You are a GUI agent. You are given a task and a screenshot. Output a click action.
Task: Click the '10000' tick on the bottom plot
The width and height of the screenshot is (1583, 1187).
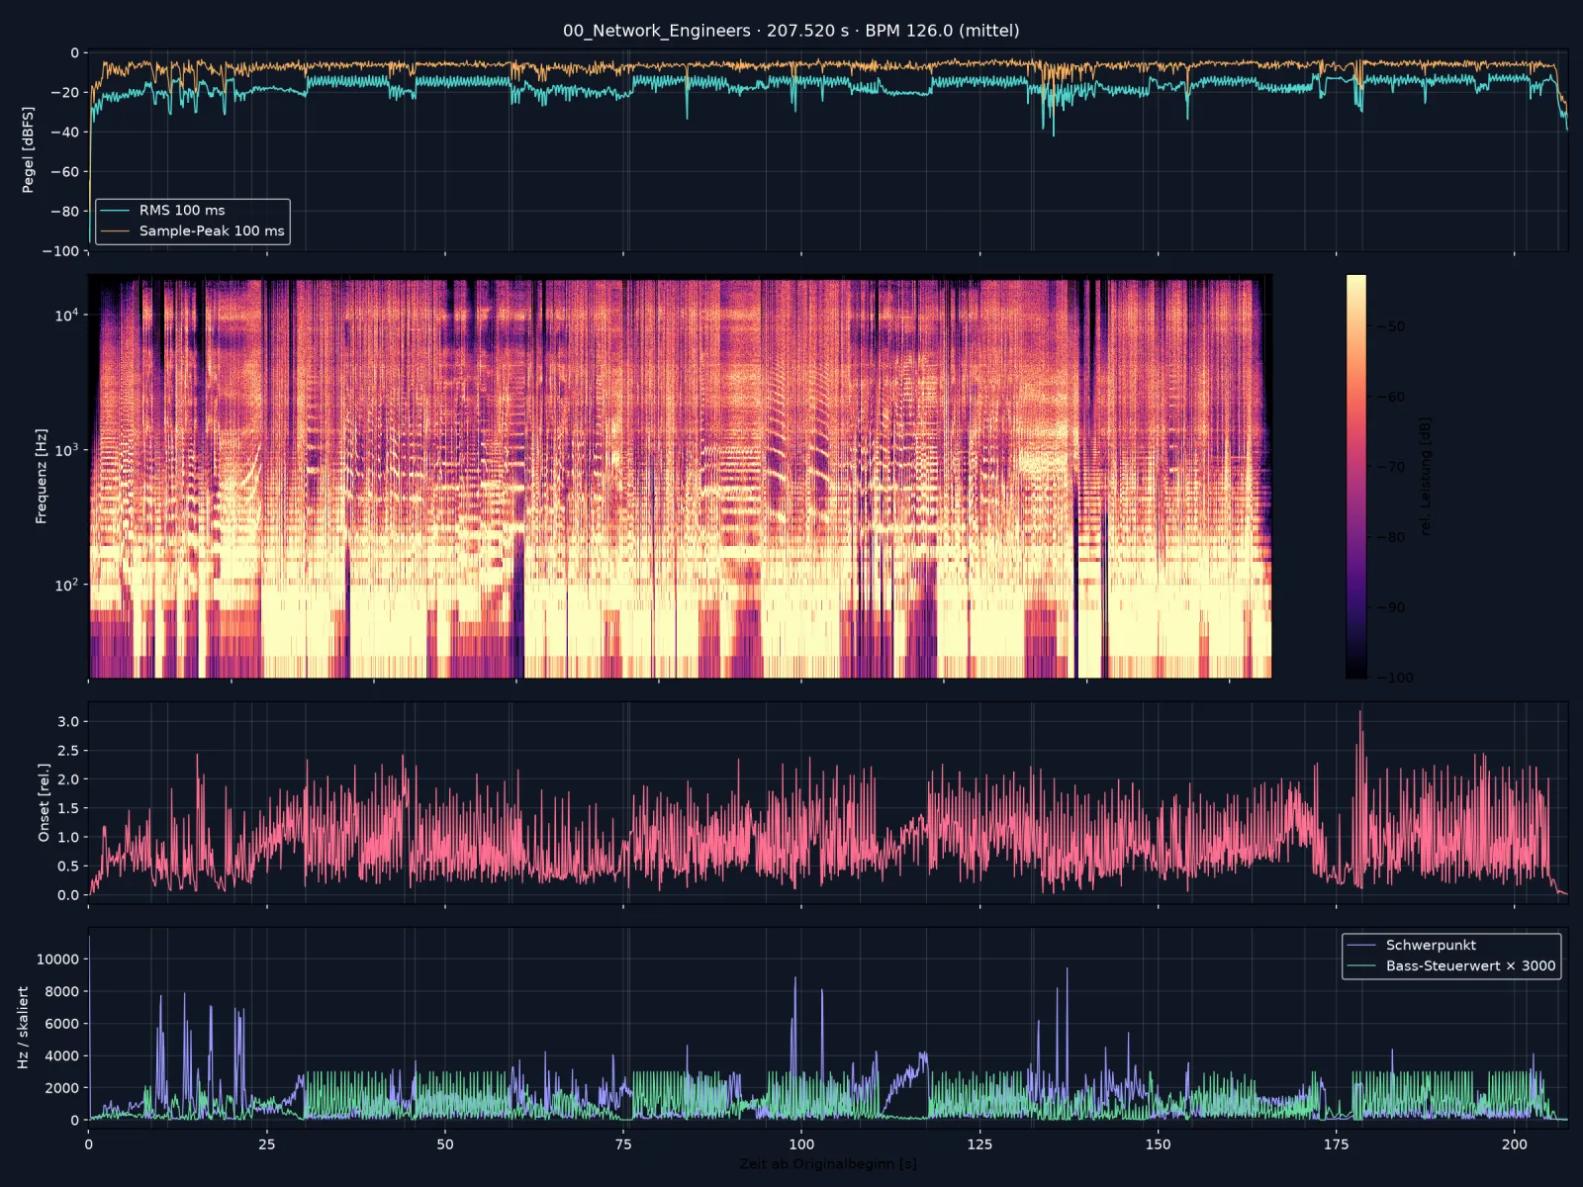pyautogui.click(x=57, y=959)
